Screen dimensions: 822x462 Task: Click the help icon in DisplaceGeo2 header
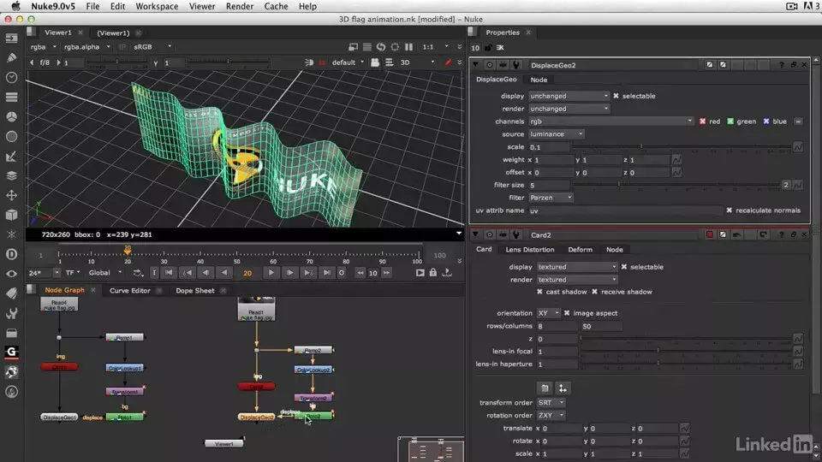point(781,65)
